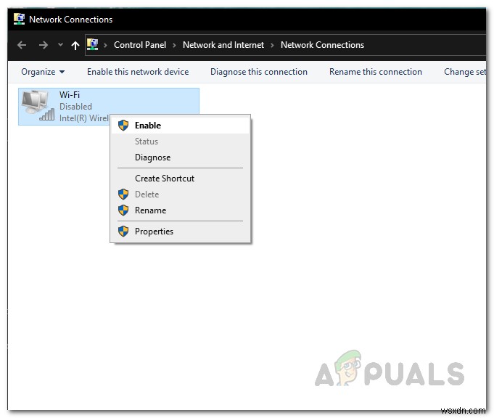Image resolution: width=494 pixels, height=418 pixels.
Task: Click Network Connections breadcrumb
Action: point(322,45)
